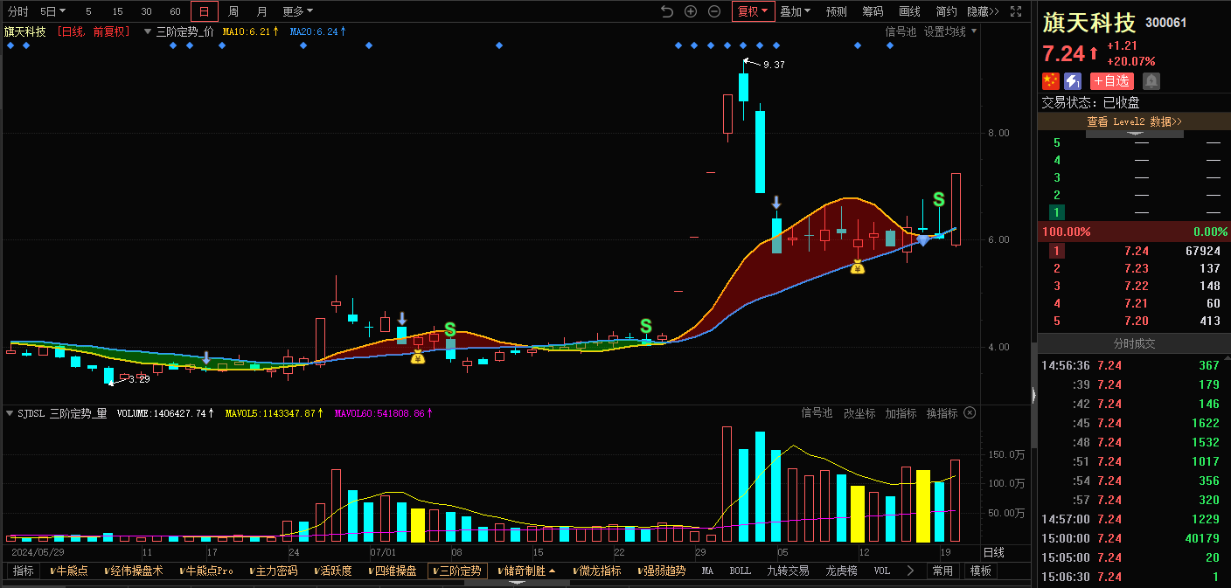The image size is (1231, 588).
Task: Open the 复权 adjustment dropdown
Action: (x=753, y=11)
